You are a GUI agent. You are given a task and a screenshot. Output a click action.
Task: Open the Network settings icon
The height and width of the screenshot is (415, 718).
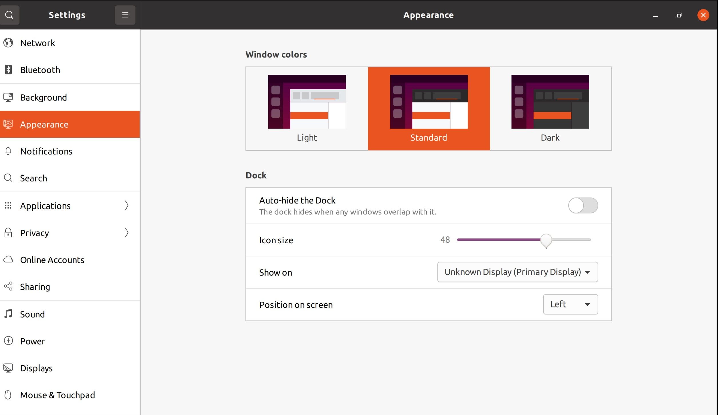8,42
